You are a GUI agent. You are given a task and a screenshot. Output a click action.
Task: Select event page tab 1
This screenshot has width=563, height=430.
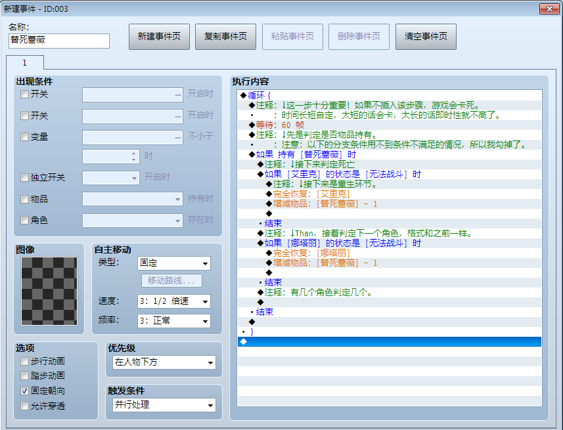click(x=24, y=63)
